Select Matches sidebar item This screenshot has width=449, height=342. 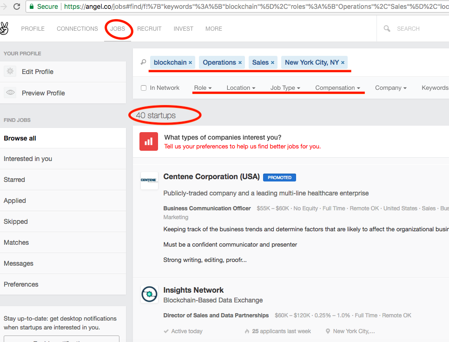coord(63,242)
